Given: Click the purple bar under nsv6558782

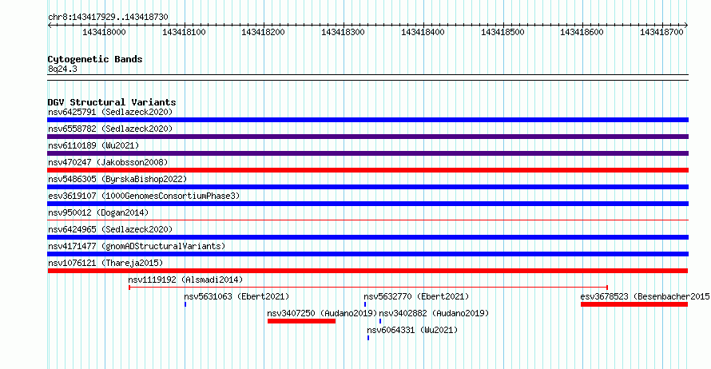Looking at the screenshot, I should pyautogui.click(x=367, y=137).
